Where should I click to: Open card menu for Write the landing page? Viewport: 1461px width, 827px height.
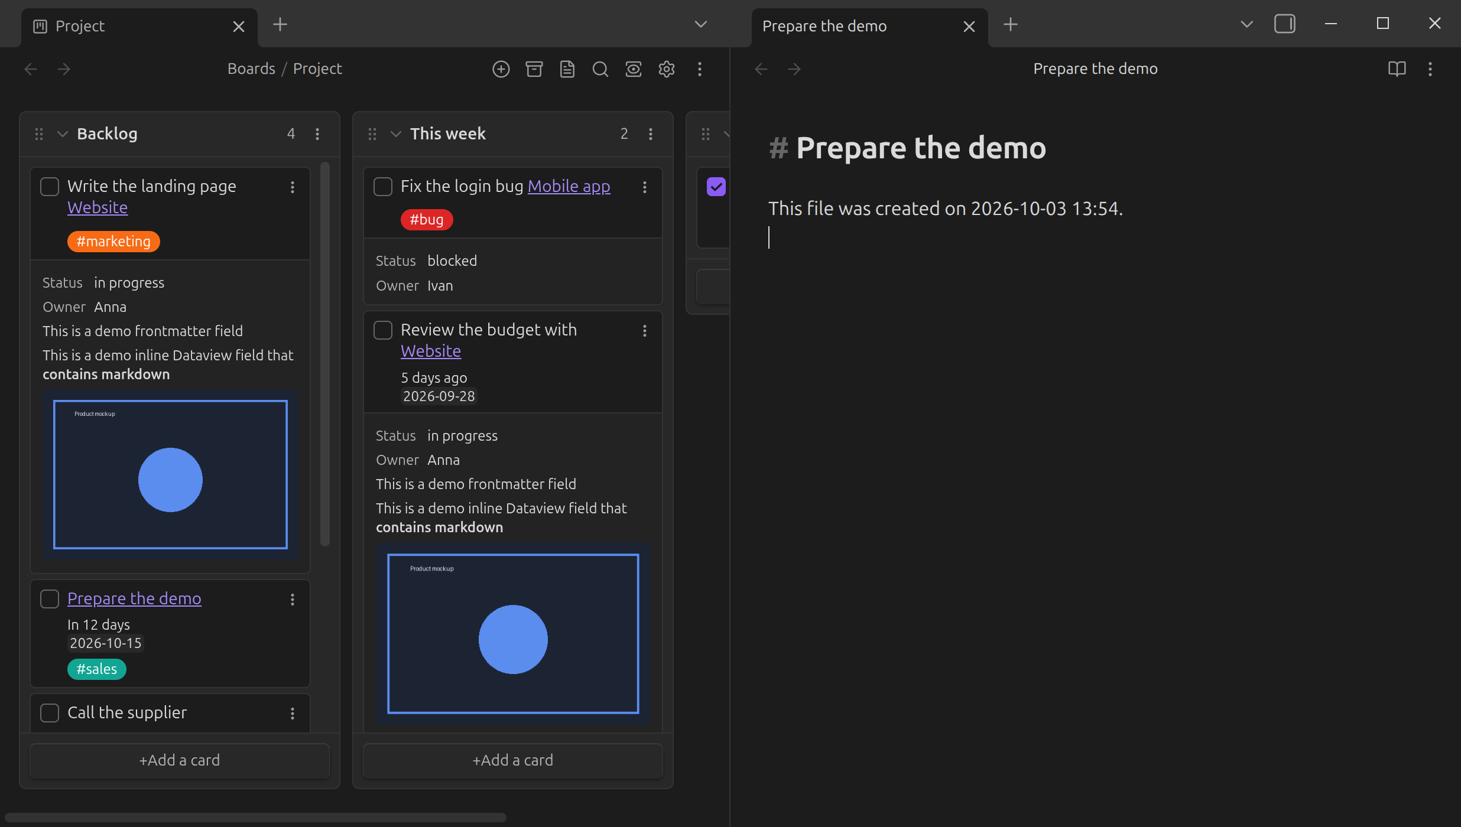293,187
